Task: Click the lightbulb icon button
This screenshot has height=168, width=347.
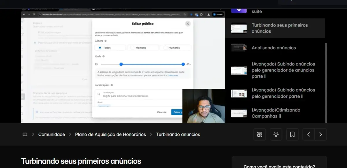Action: [x=276, y=134]
